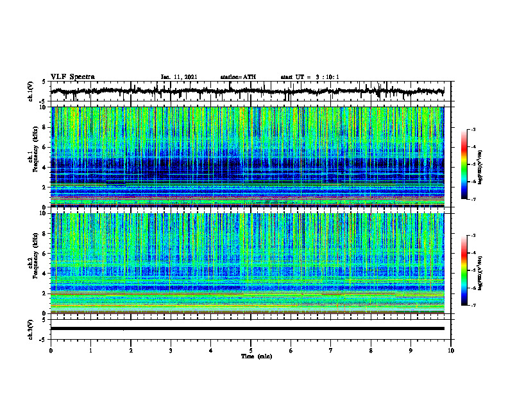Click inside the ch.2 spectrogram panel
508x393 pixels.
pos(247,263)
